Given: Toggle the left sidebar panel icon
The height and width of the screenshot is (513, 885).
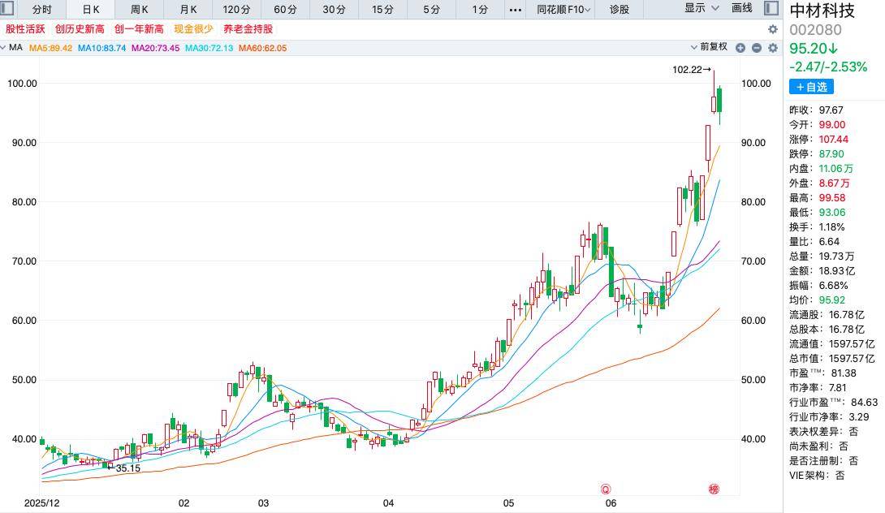Looking at the screenshot, I should (x=6, y=8).
